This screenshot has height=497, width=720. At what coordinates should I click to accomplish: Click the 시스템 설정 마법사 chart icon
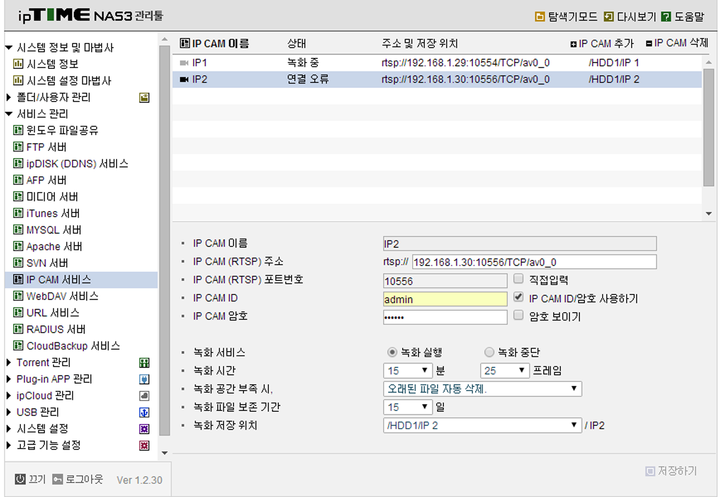coord(18,80)
